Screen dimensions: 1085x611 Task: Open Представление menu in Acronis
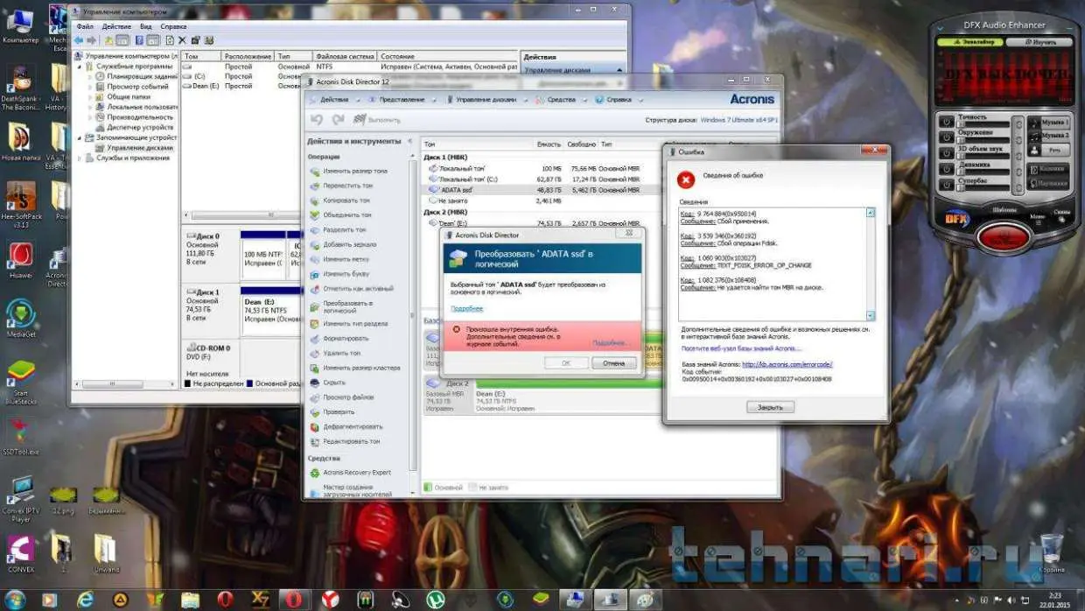tap(402, 100)
